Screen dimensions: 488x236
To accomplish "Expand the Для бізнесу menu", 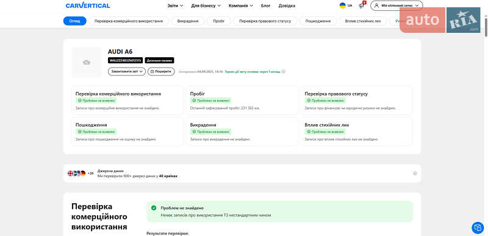I will point(206,5).
